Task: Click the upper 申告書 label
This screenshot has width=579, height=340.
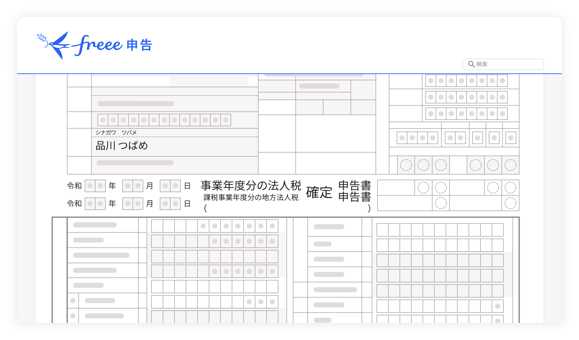Action: [355, 186]
